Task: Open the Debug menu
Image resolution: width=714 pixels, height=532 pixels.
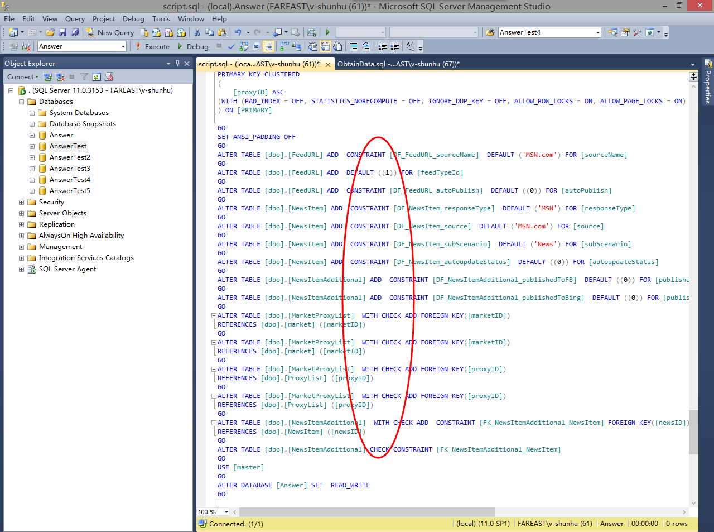Action: point(133,18)
